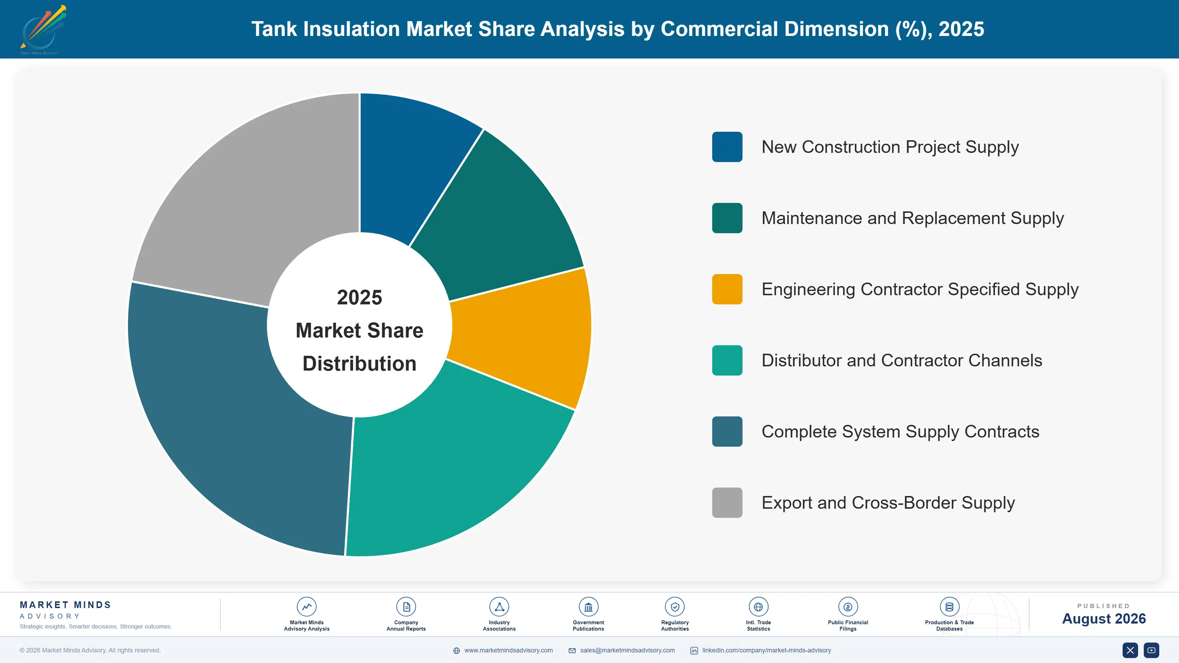Click the Intl. Trade Statistics globe icon

point(758,607)
